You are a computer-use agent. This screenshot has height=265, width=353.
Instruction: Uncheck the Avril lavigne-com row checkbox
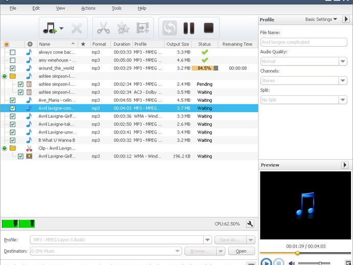[x=13, y=108]
